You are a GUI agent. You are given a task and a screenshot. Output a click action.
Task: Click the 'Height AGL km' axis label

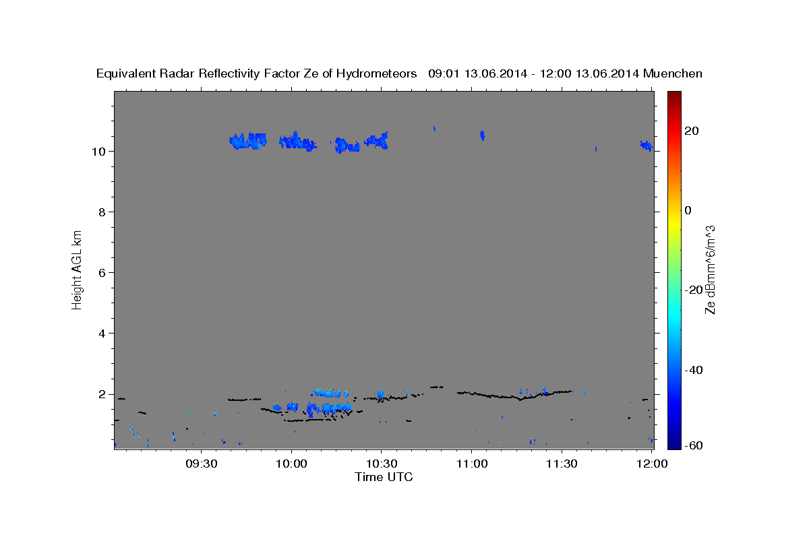78,269
